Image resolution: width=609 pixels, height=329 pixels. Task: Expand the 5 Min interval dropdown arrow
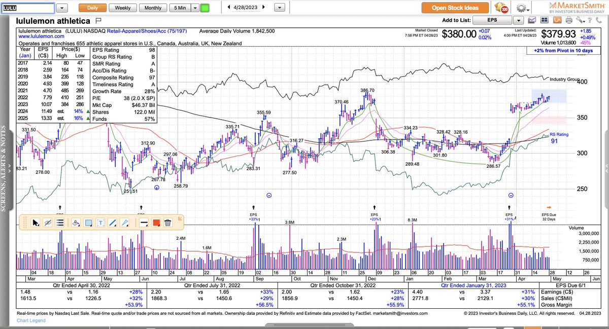195,8
